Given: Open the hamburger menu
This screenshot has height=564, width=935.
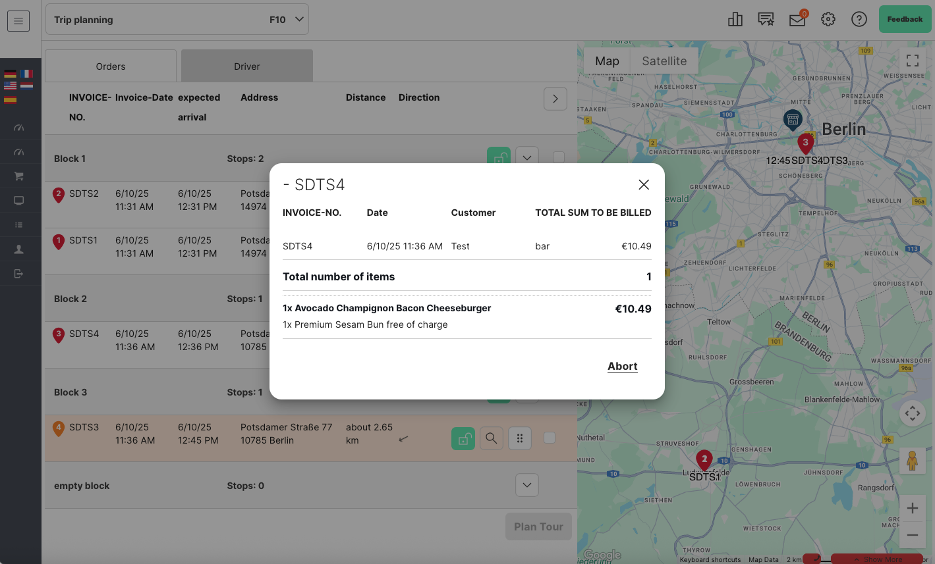Looking at the screenshot, I should [18, 21].
